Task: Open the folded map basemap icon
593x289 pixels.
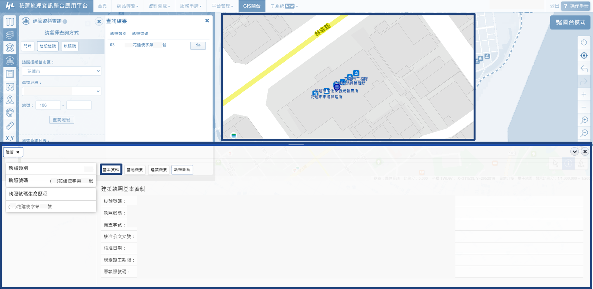Action: coord(10,22)
